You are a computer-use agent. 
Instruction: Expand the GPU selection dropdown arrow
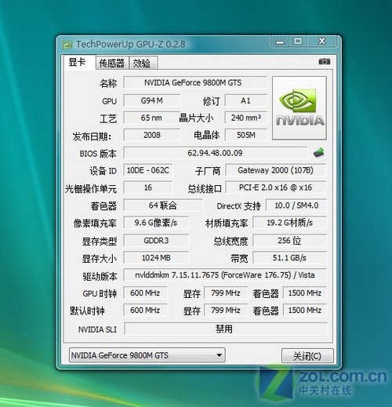[x=219, y=355]
